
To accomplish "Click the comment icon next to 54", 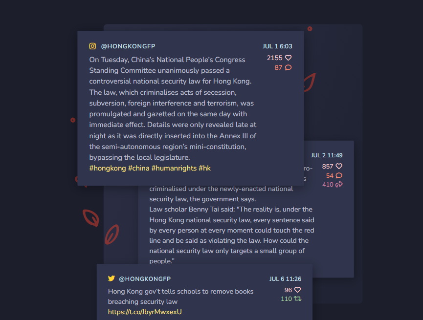I will coord(339,175).
